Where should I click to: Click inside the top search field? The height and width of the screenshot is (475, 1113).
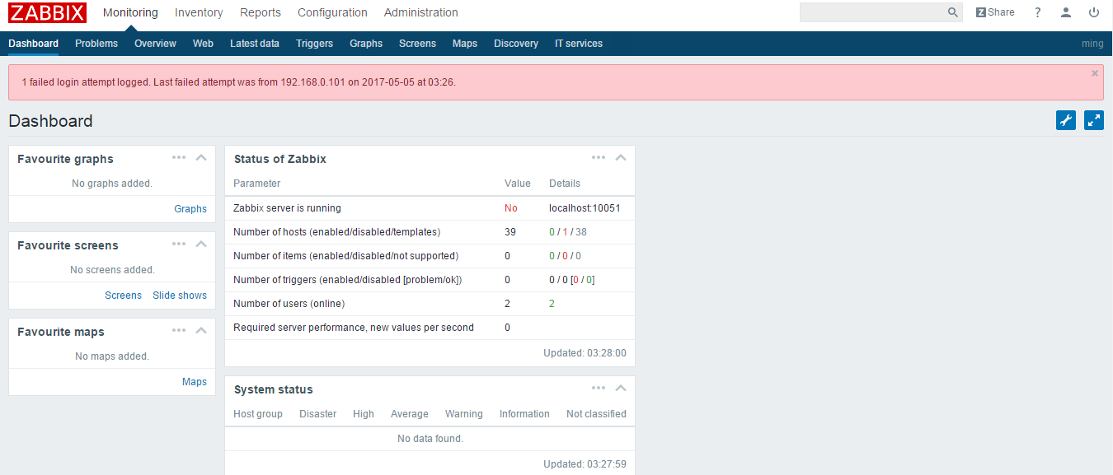(x=872, y=12)
